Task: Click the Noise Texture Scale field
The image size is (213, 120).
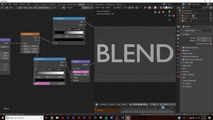Action: click(30, 46)
